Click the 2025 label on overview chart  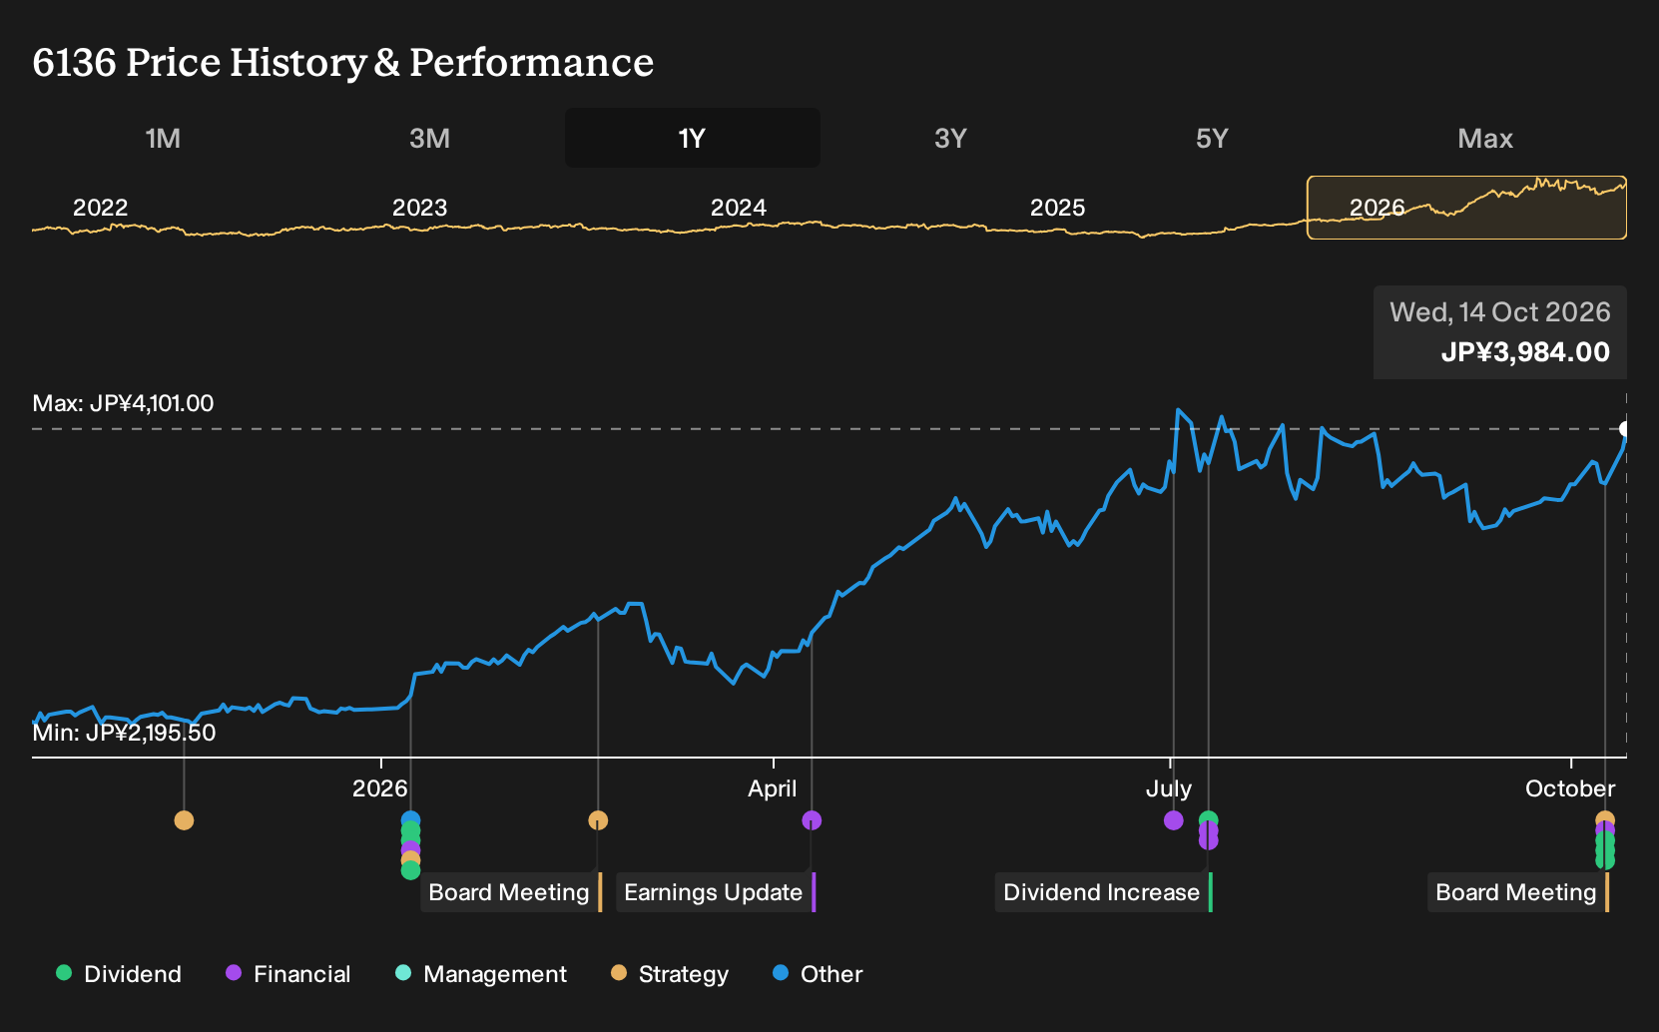pos(1057,208)
